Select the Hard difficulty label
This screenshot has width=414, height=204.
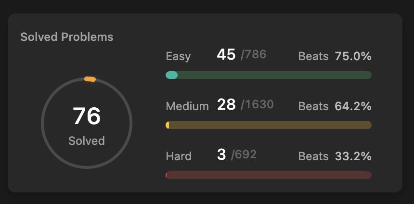[x=179, y=156]
